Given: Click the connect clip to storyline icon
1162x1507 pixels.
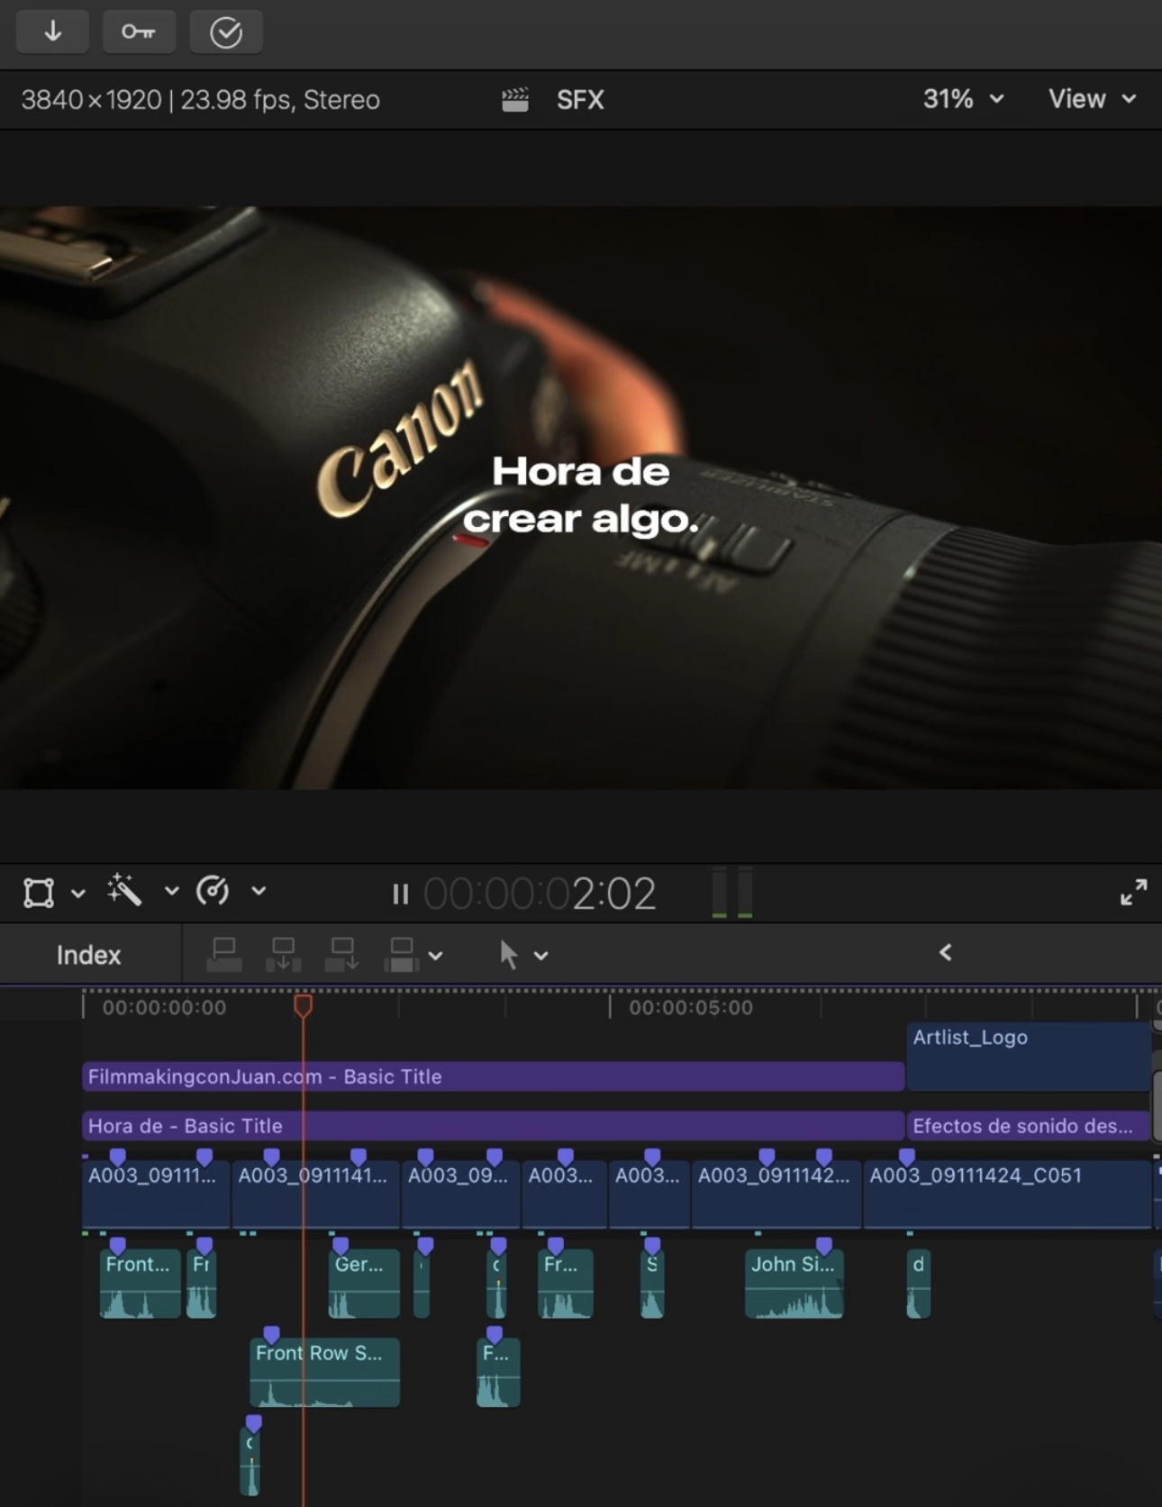Looking at the screenshot, I should [223, 955].
